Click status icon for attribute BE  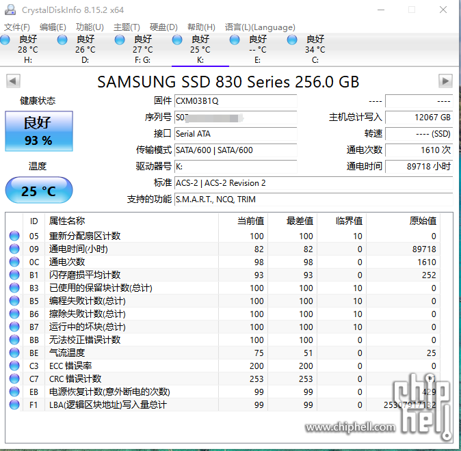coord(14,353)
